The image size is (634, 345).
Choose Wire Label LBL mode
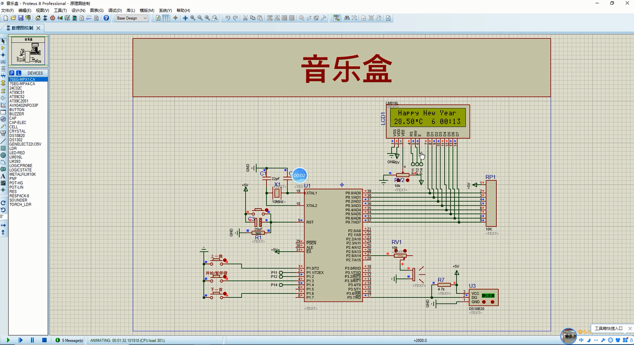[3, 62]
